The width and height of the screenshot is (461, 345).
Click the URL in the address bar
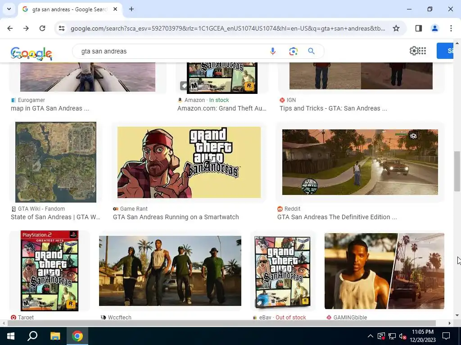point(228,28)
